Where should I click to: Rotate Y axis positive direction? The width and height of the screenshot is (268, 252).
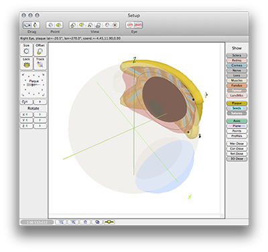(x=40, y=120)
